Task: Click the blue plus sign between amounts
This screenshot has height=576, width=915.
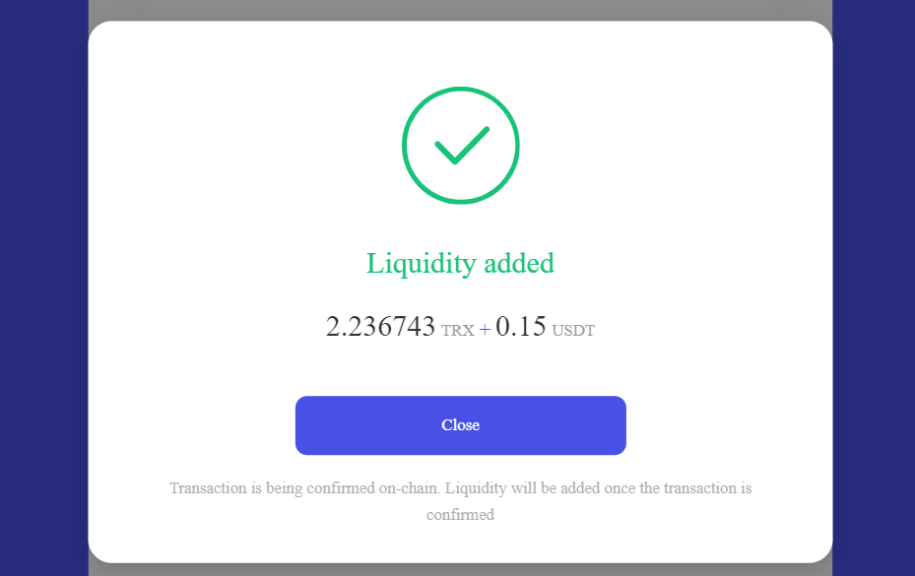Action: [x=485, y=330]
